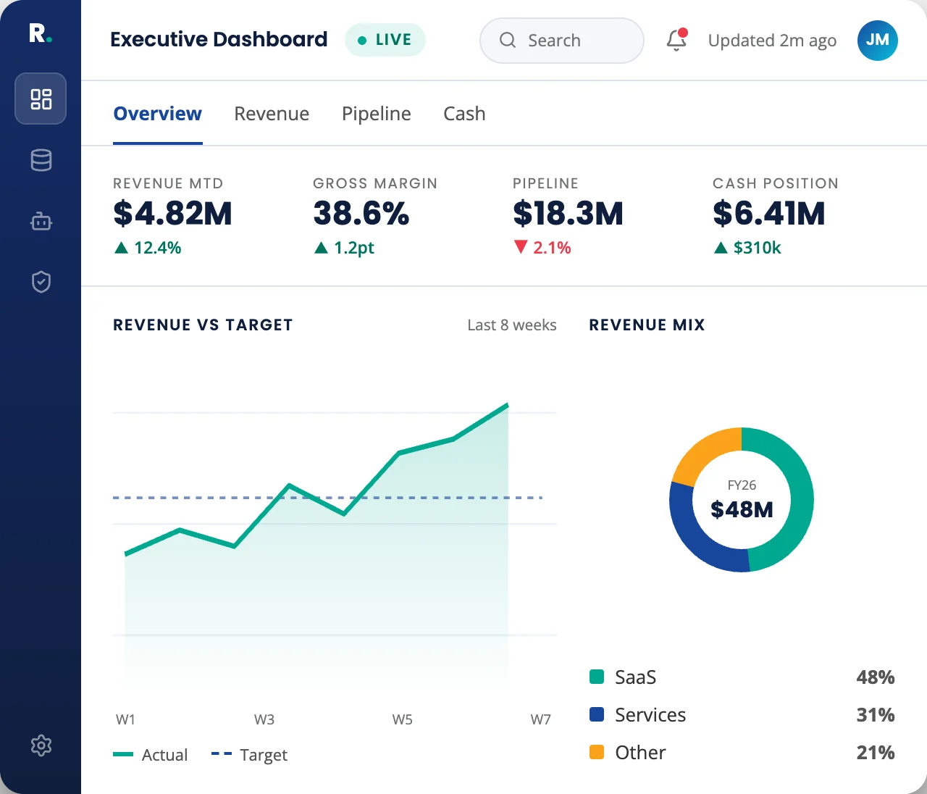This screenshot has height=794, width=927.
Task: Click the 2.1% decrease indicator
Action: (542, 248)
